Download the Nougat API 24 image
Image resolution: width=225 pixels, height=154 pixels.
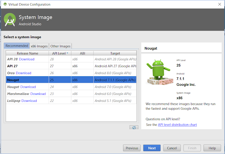click(x=28, y=87)
